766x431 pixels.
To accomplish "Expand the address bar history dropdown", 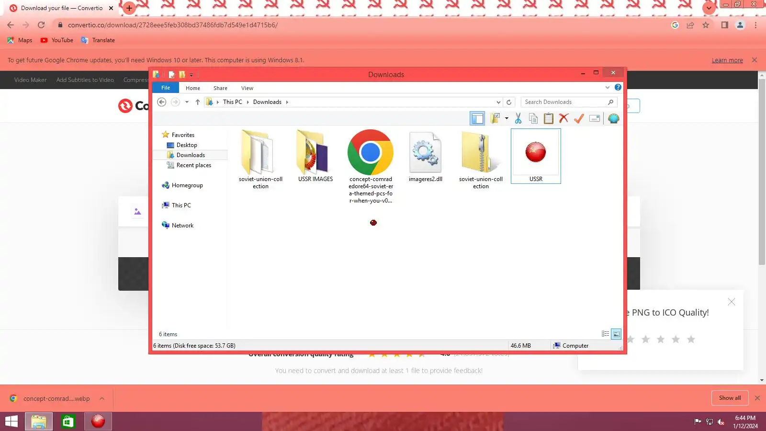I will [x=498, y=102].
